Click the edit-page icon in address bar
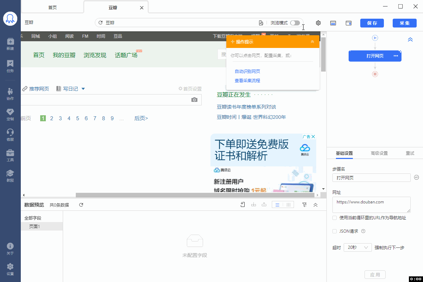Screen dimensions: 423x282 coord(261,23)
